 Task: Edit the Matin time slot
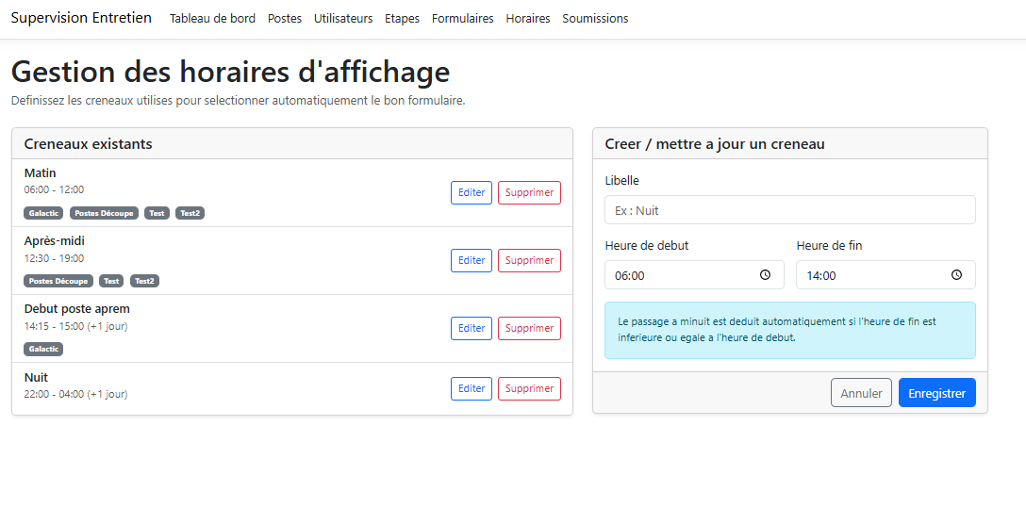pyautogui.click(x=471, y=192)
